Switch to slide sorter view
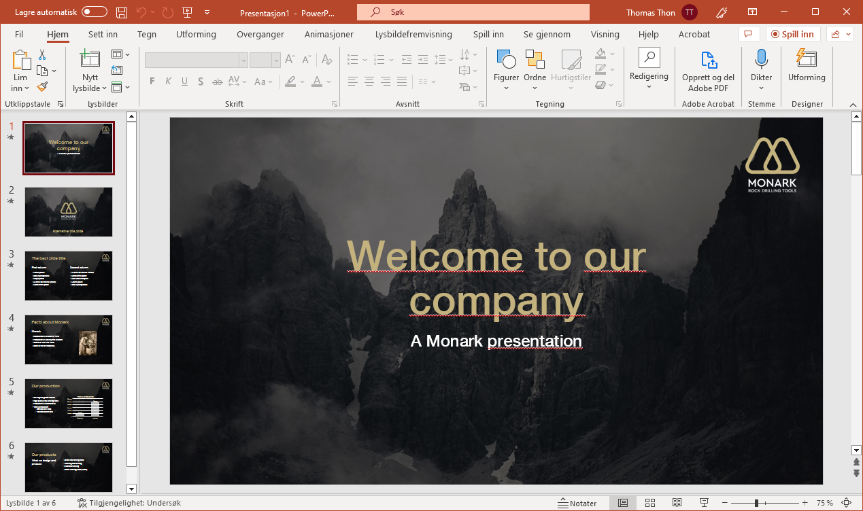863x511 pixels. click(650, 503)
